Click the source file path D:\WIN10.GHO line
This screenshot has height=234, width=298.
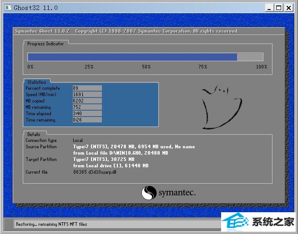[121, 153]
